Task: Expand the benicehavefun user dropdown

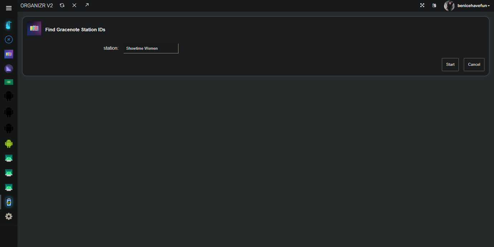Action: pyautogui.click(x=473, y=5)
